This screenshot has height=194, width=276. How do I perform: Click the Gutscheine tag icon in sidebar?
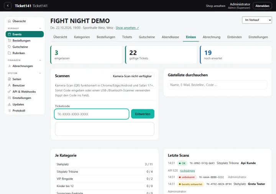click(9, 47)
